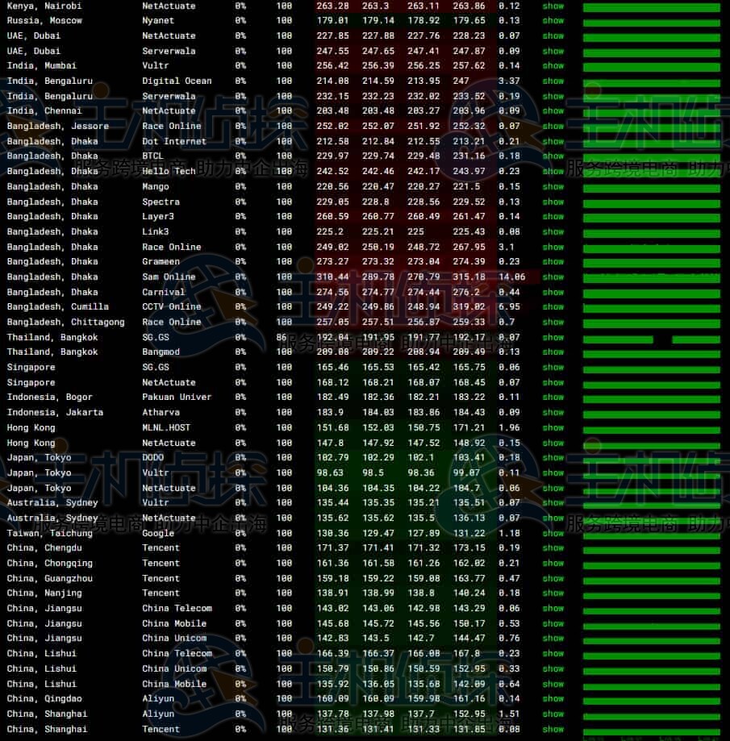The width and height of the screenshot is (730, 741).
Task: Click show for India, Mumbai Vultr row
Action: pos(553,66)
